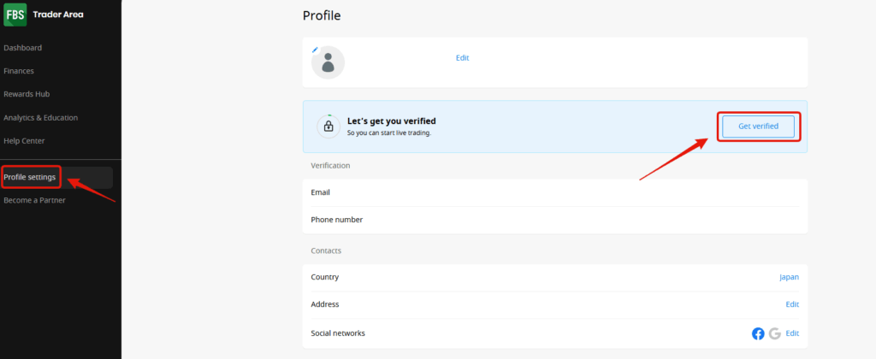Open the Become a Partner page
876x359 pixels.
click(34, 200)
